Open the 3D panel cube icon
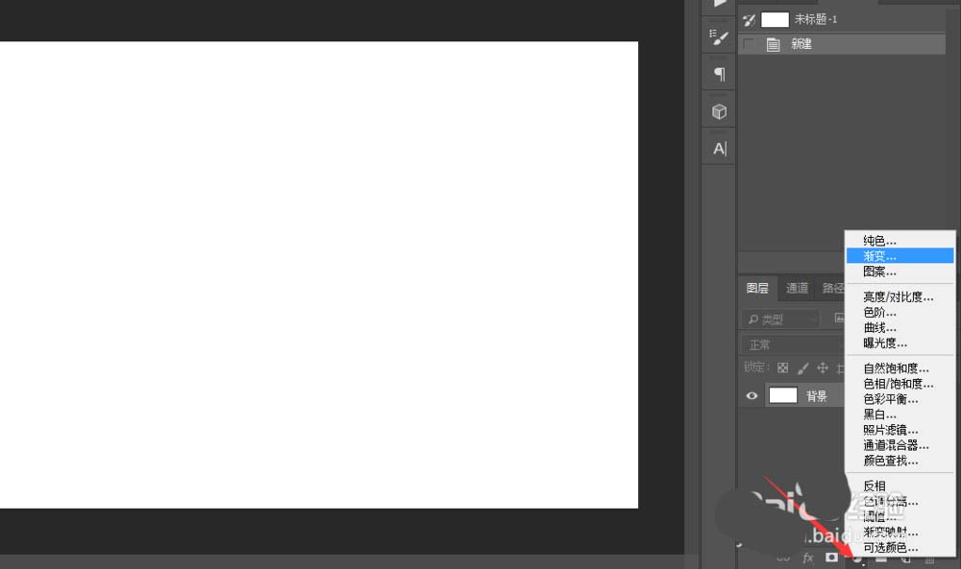This screenshot has width=961, height=569. tap(719, 111)
